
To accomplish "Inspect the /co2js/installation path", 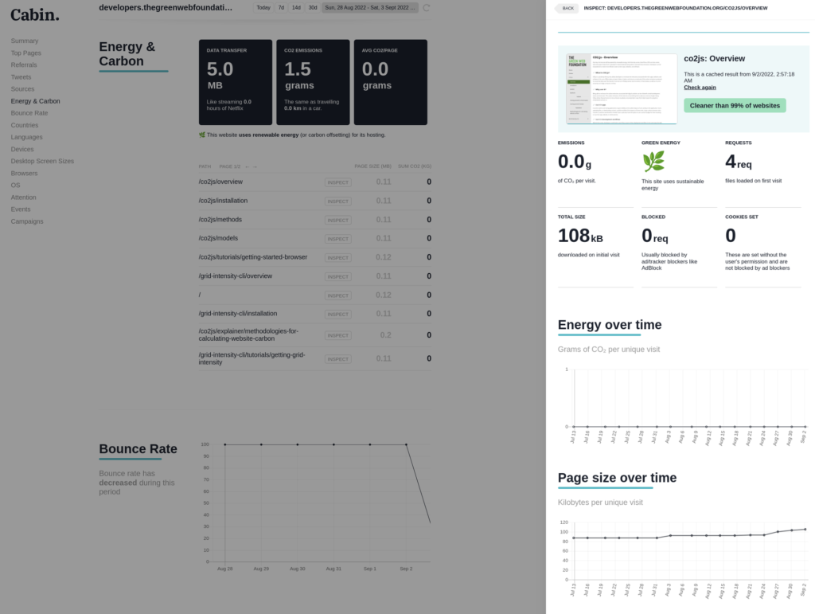I will (337, 201).
